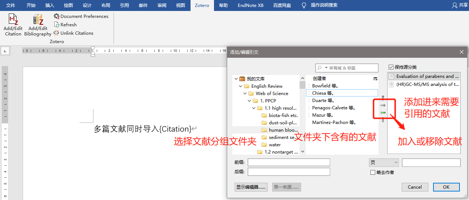Viewport: 469px width, 200px height.
Task: Click the Add/Edit Citation icon
Action: coord(13,19)
